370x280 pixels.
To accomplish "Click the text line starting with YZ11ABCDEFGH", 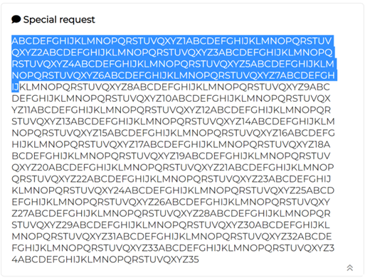I will coord(171,110).
